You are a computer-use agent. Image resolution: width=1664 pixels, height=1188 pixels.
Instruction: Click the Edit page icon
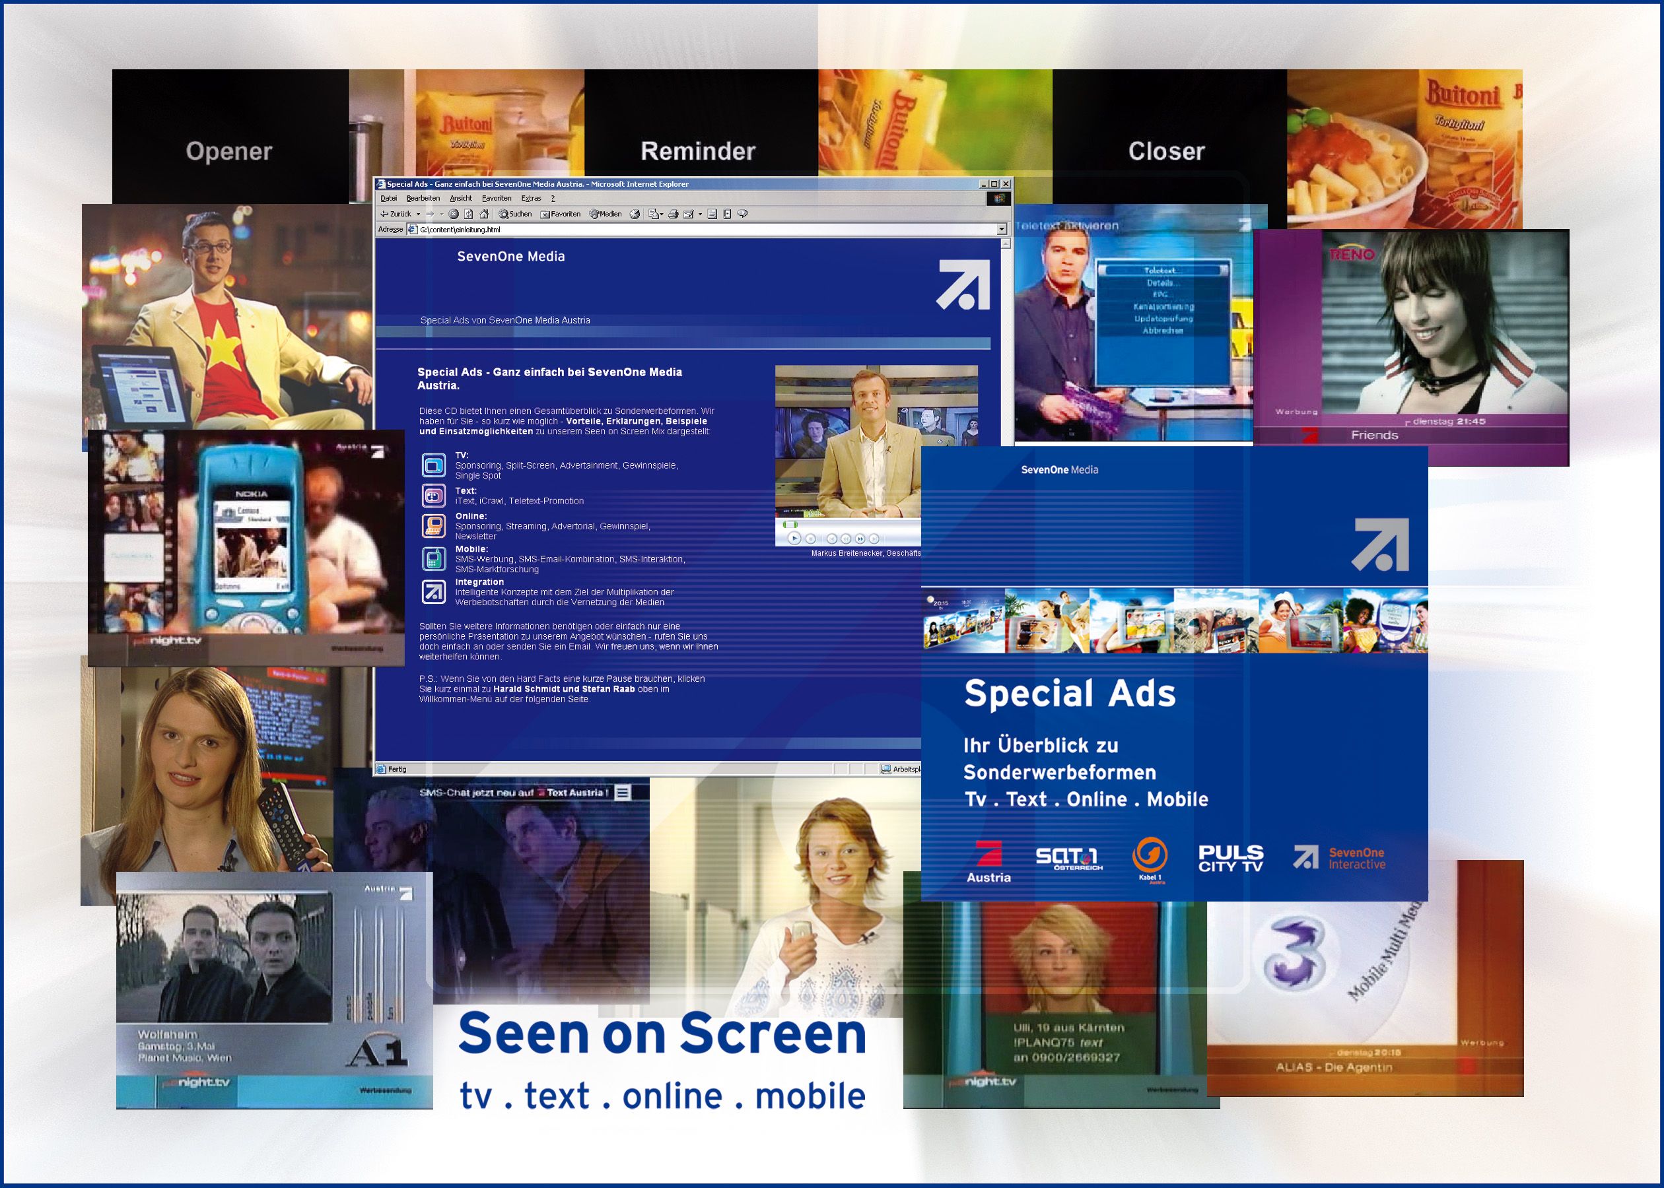pyautogui.click(x=689, y=214)
